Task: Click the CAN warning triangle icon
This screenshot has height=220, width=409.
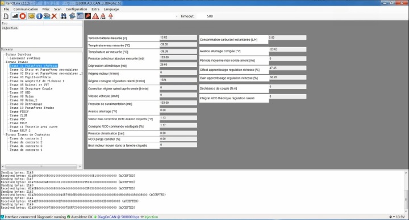Action: [103, 16]
